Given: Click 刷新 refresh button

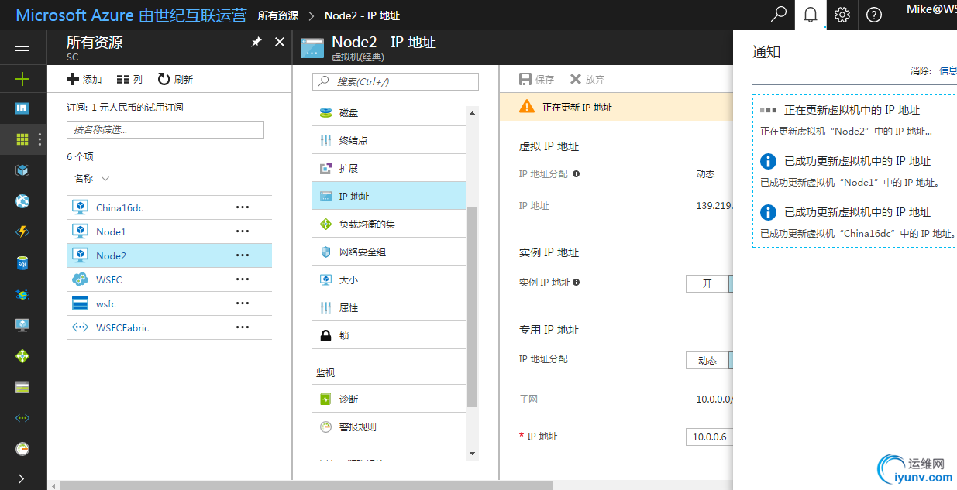Looking at the screenshot, I should (175, 79).
